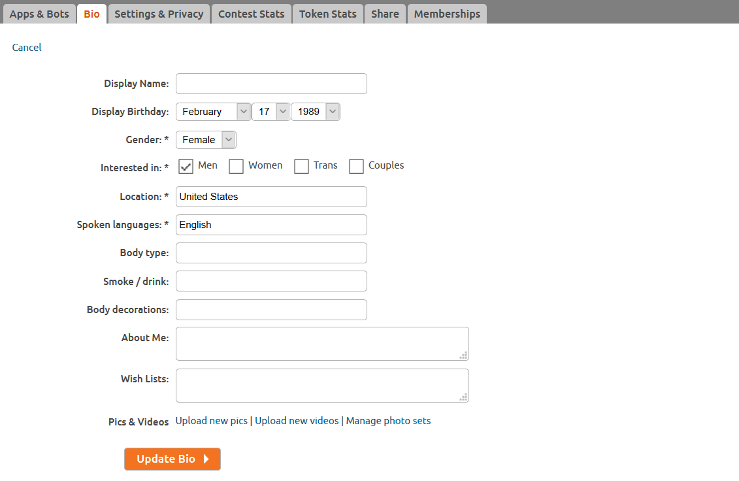
Task: Open the Contest Stats tab
Action: coord(251,14)
